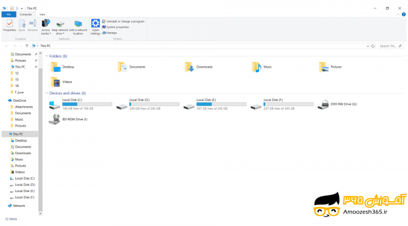The height and width of the screenshot is (226, 408).
Task: Open folder 12 in navigation pane
Action: click(x=16, y=73)
